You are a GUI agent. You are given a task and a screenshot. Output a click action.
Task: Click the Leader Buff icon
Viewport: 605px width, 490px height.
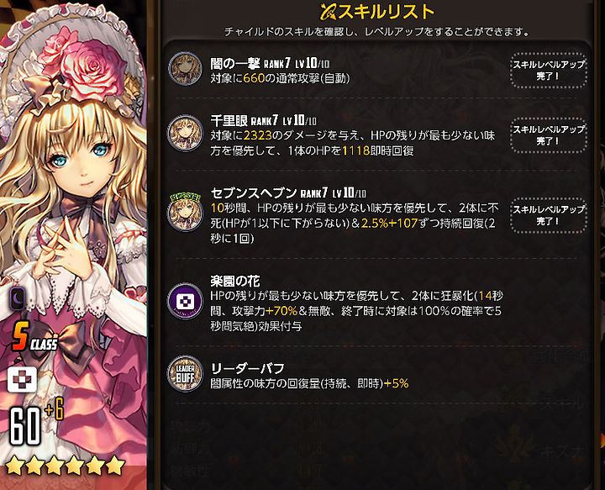click(x=185, y=372)
